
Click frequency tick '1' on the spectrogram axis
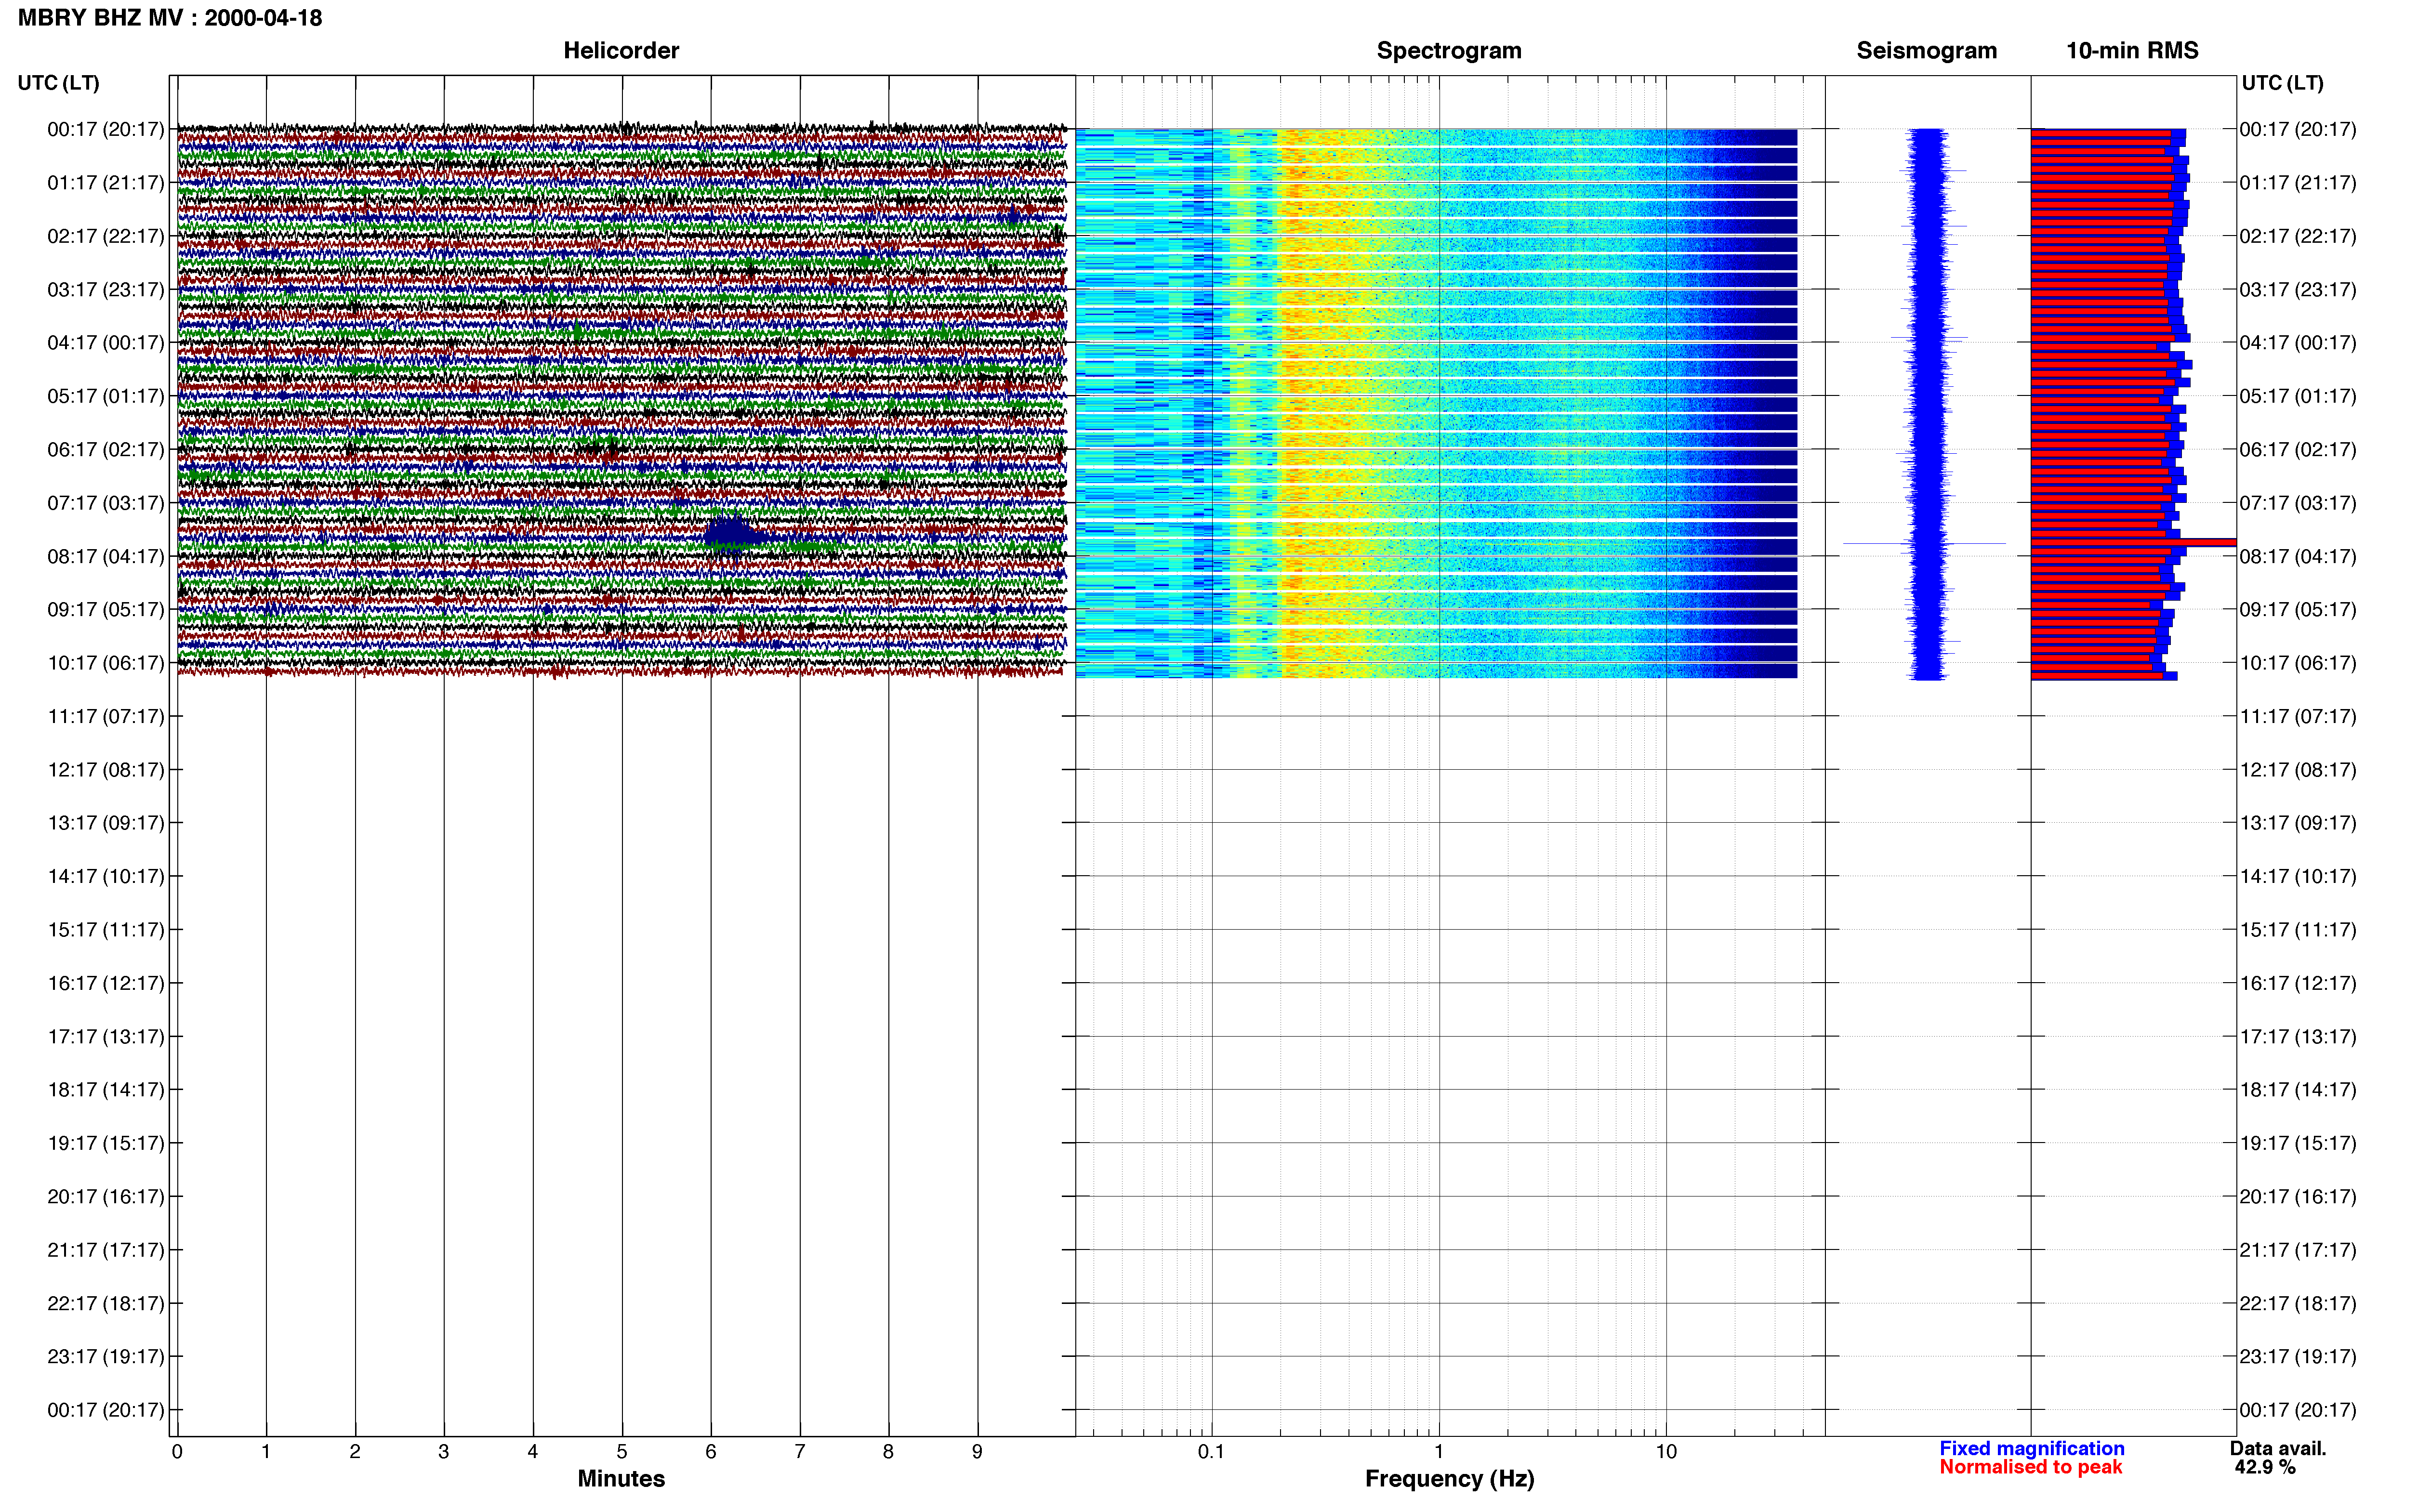click(1439, 1452)
